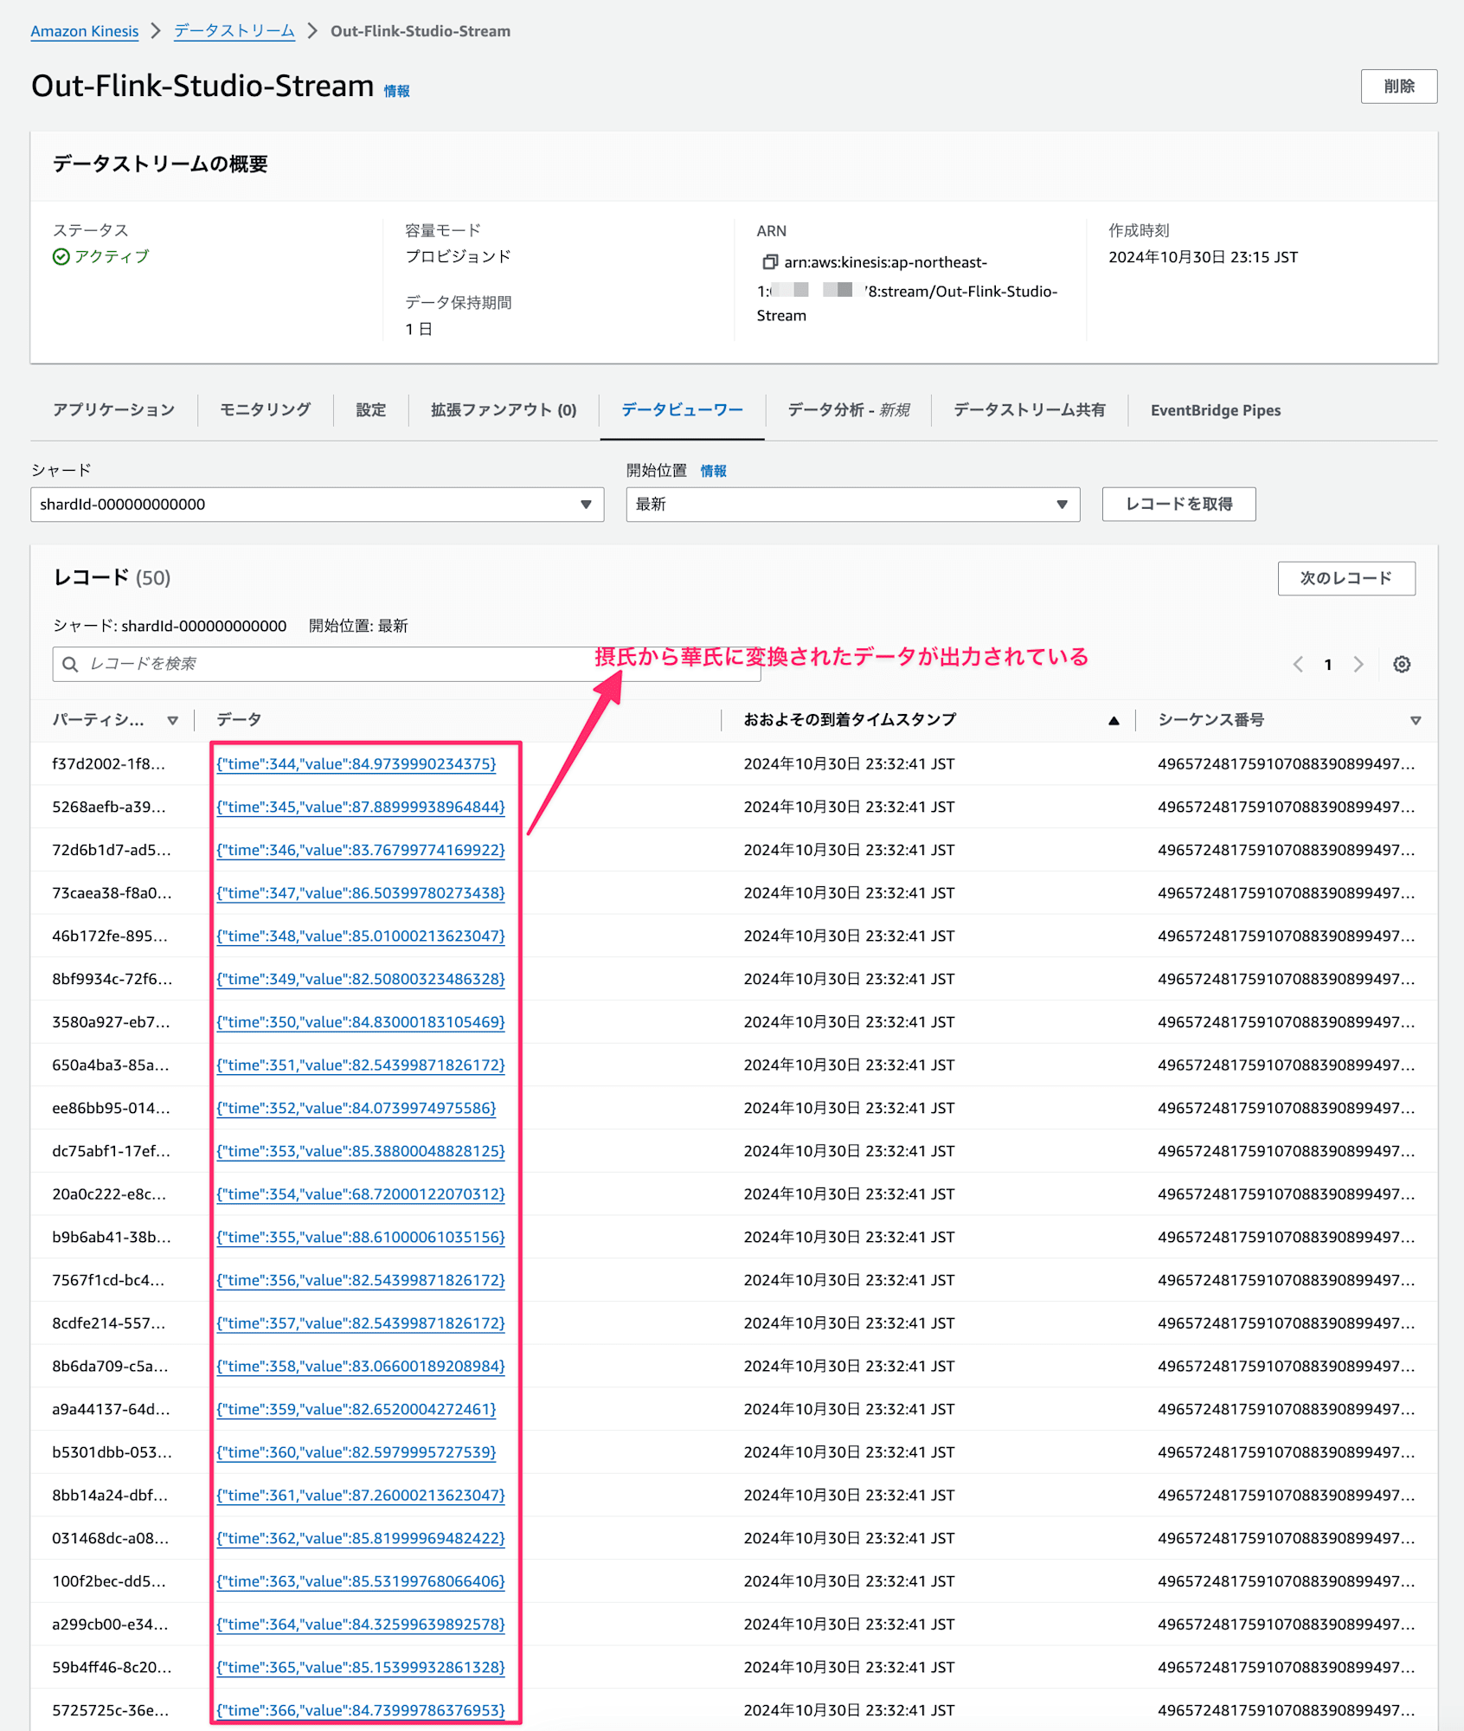Open record data with time 348
Image resolution: width=1464 pixels, height=1731 pixels.
[360, 936]
